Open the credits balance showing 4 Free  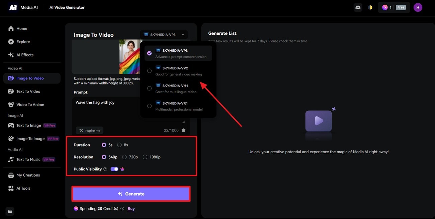coord(394,7)
